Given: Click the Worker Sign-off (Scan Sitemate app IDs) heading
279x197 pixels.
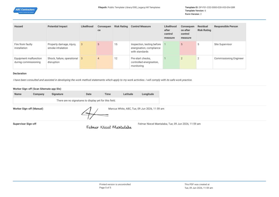Looking at the screenshot, I should (x=37, y=89).
